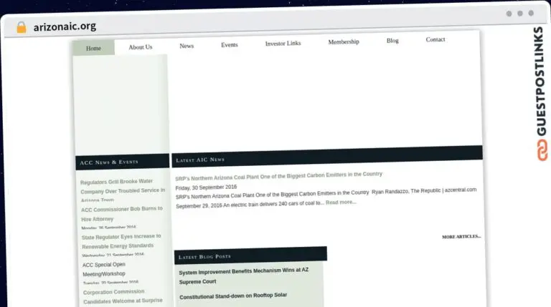Open ACC Special Open Meeting/Workshop event
This screenshot has height=307, width=551.
[104, 269]
